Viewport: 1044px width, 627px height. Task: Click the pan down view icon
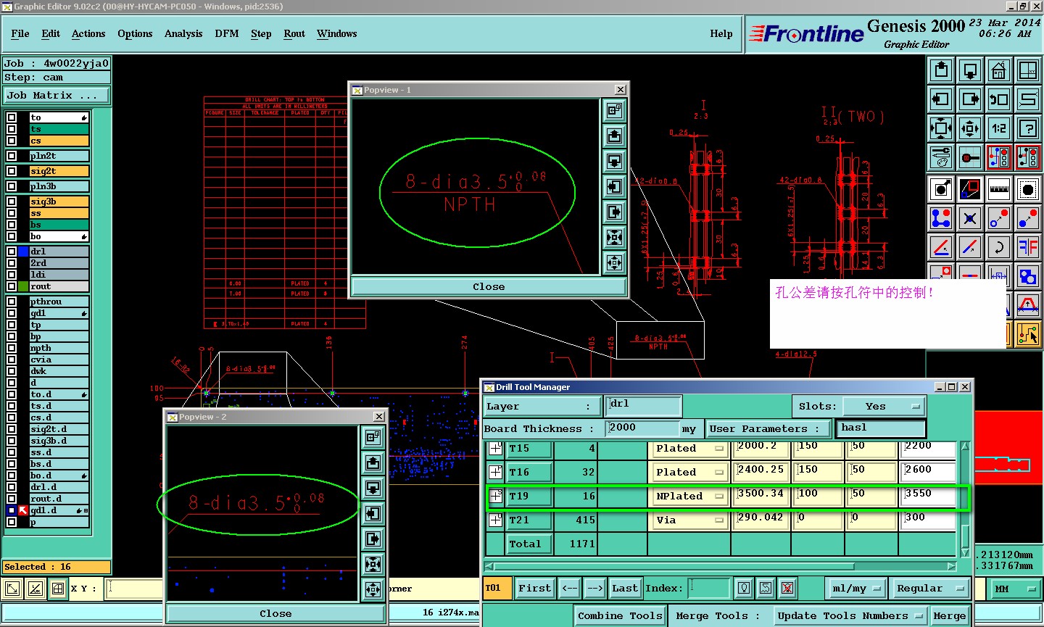(x=970, y=70)
